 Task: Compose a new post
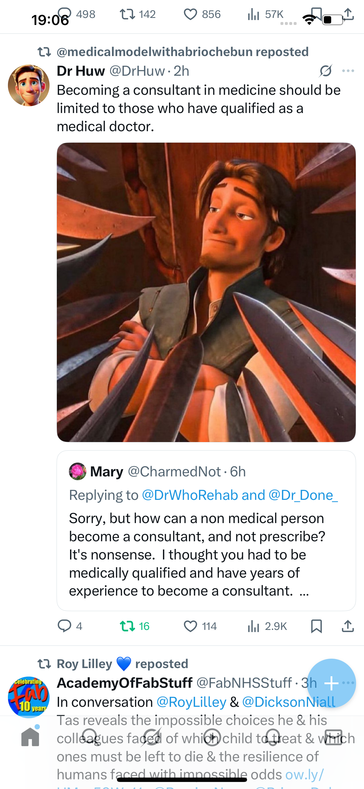(331, 683)
